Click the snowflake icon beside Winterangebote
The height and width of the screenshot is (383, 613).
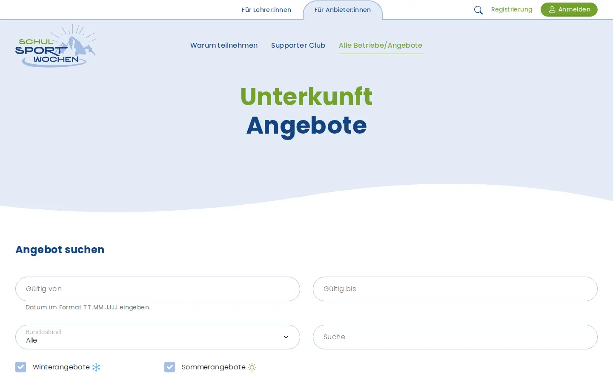(96, 367)
